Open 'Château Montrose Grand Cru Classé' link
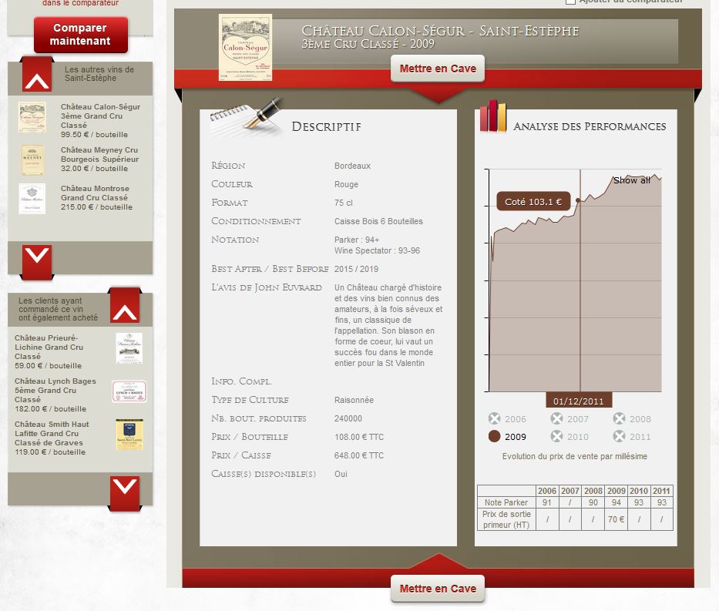The width and height of the screenshot is (719, 611). (95, 193)
